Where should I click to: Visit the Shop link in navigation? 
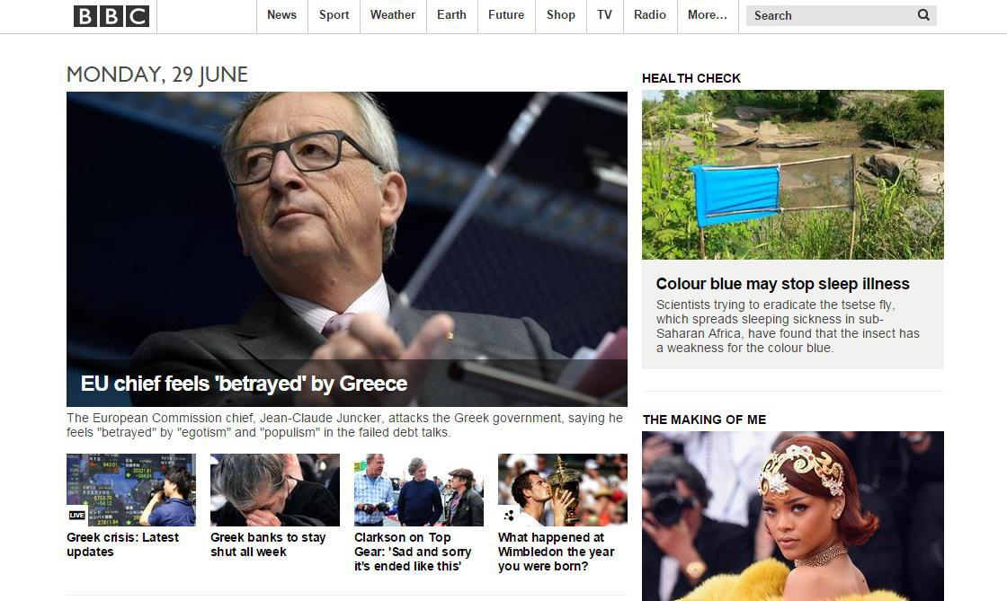(x=561, y=14)
